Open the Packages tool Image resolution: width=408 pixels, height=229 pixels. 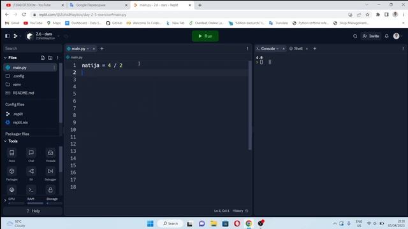(11, 174)
